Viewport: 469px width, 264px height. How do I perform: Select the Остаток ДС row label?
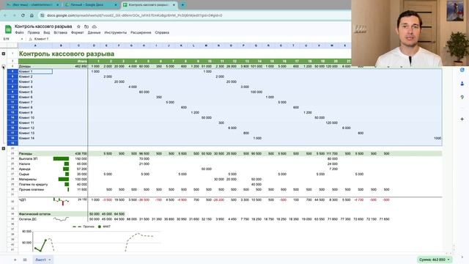35,219
